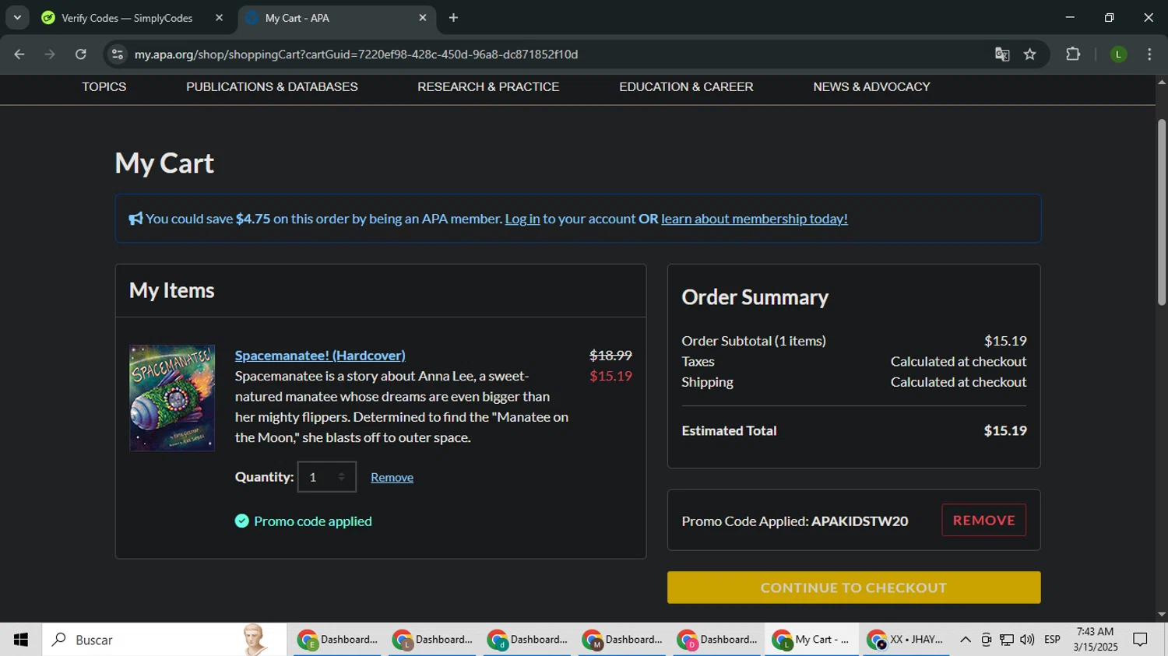The image size is (1168, 656).
Task: Click the Quantity number field
Action: (x=326, y=477)
